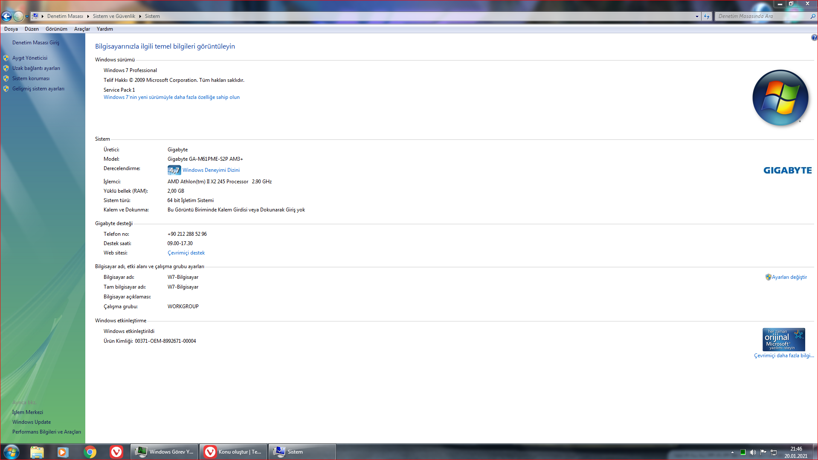Click Ayarları değiştir to change computer name
The width and height of the screenshot is (818, 460).
pyautogui.click(x=789, y=277)
